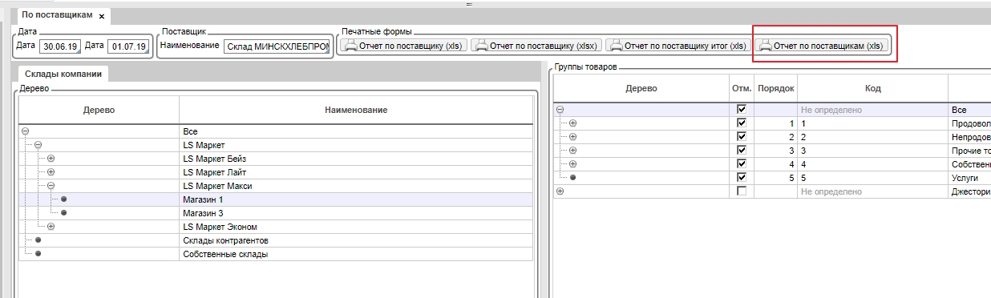
Task: Click printer icon of Отчет по поставщику итог
Action: pyautogui.click(x=616, y=46)
